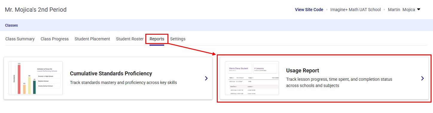Image resolution: width=433 pixels, height=113 pixels.
Task: Click the Imagine+ Math UAT School label
Action: pyautogui.click(x=356, y=10)
